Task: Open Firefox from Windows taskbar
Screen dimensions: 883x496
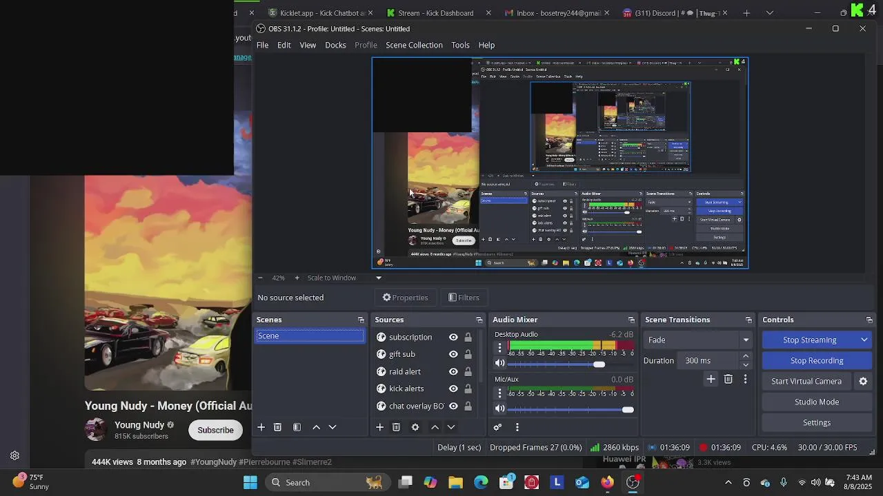Action: (607, 482)
